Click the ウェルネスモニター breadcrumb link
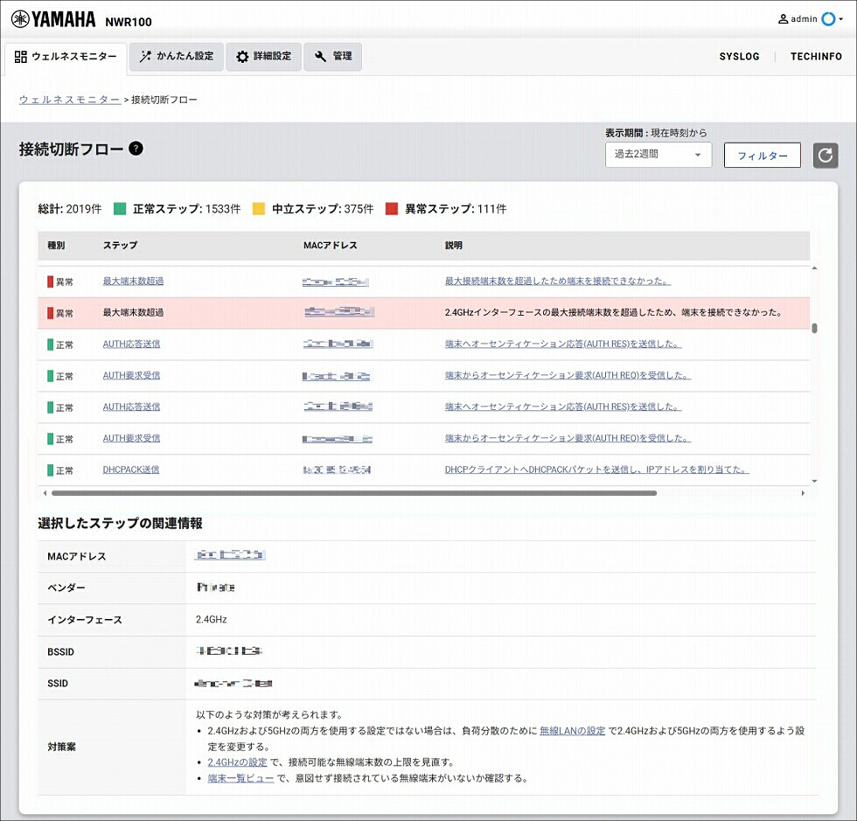The width and height of the screenshot is (857, 821). click(x=70, y=100)
